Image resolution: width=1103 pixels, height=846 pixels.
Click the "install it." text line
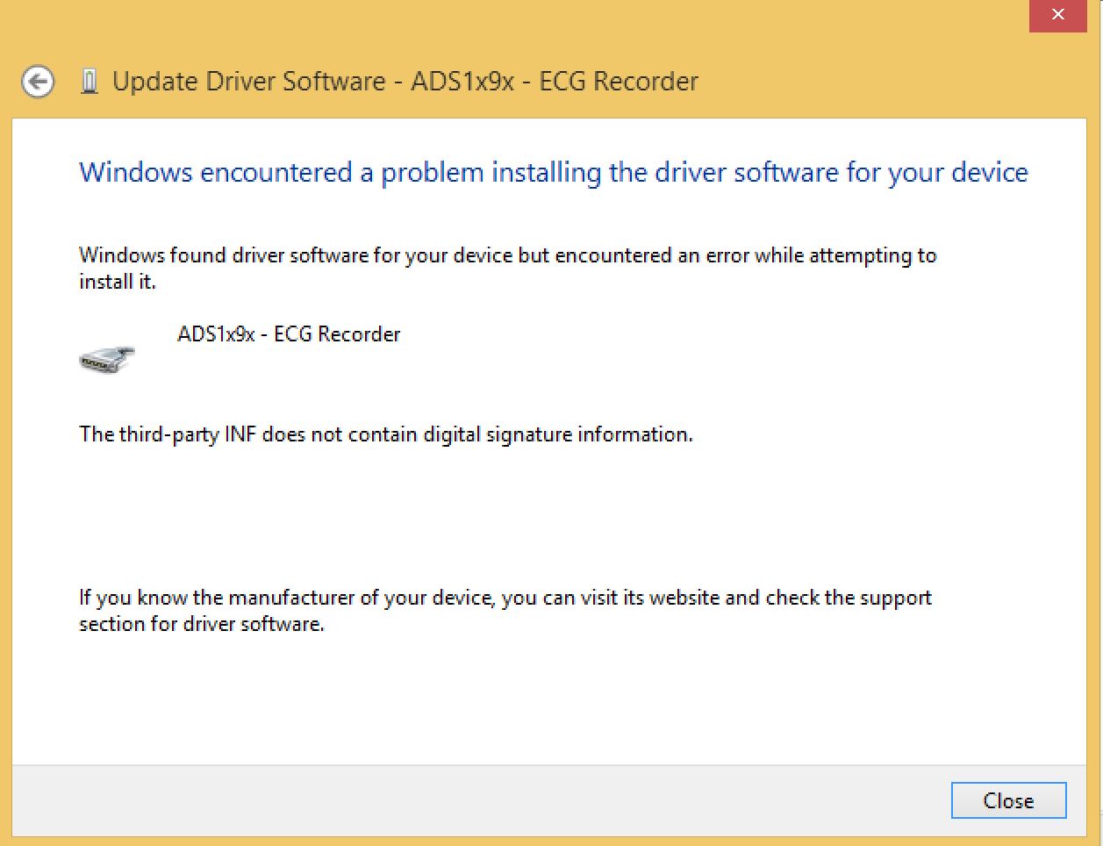point(117,283)
